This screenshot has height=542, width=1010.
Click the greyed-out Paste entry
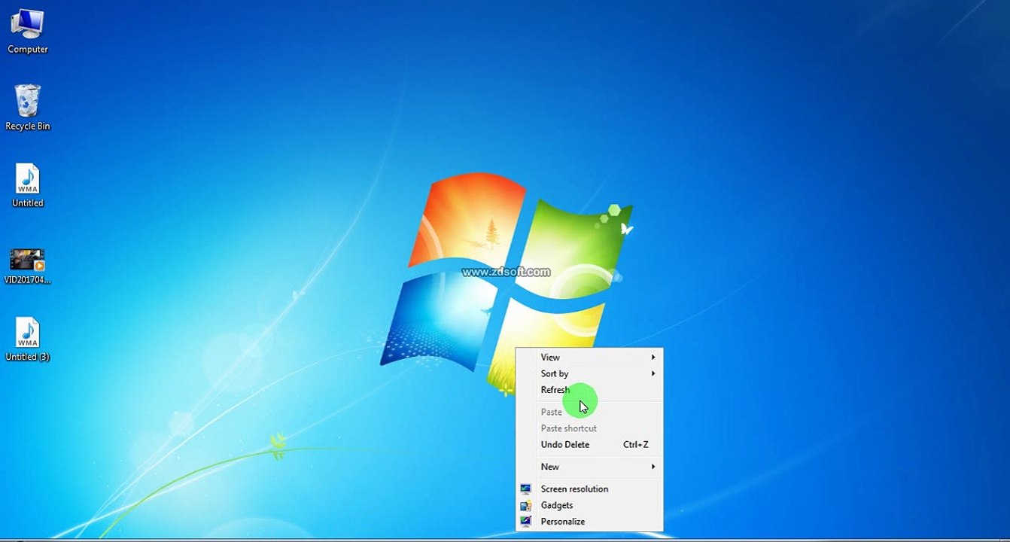[x=589, y=413]
